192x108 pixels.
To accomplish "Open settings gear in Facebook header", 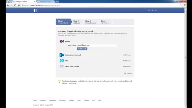I will tap(156, 10).
